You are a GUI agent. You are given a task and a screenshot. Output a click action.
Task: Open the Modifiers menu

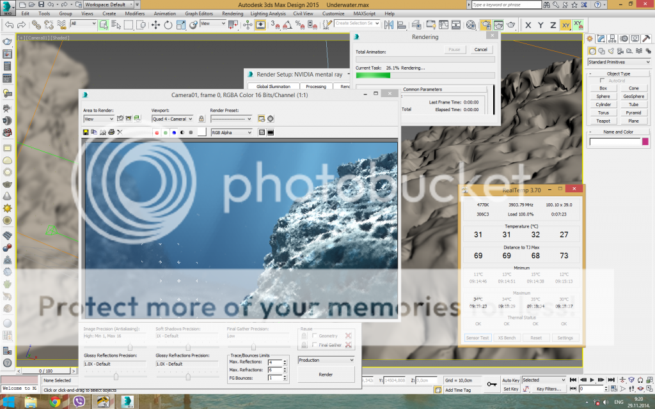coord(135,13)
